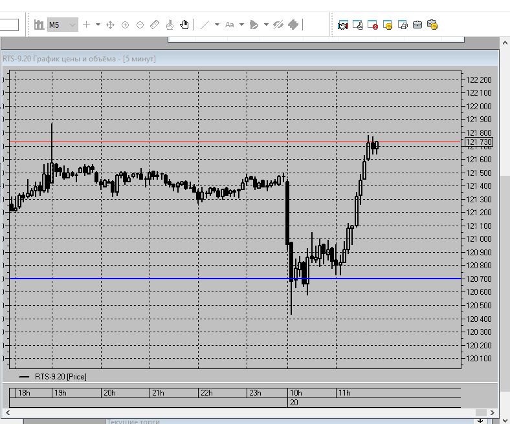Select the four-arrow move chart tool
The width and height of the screenshot is (510, 424).
click(110, 25)
